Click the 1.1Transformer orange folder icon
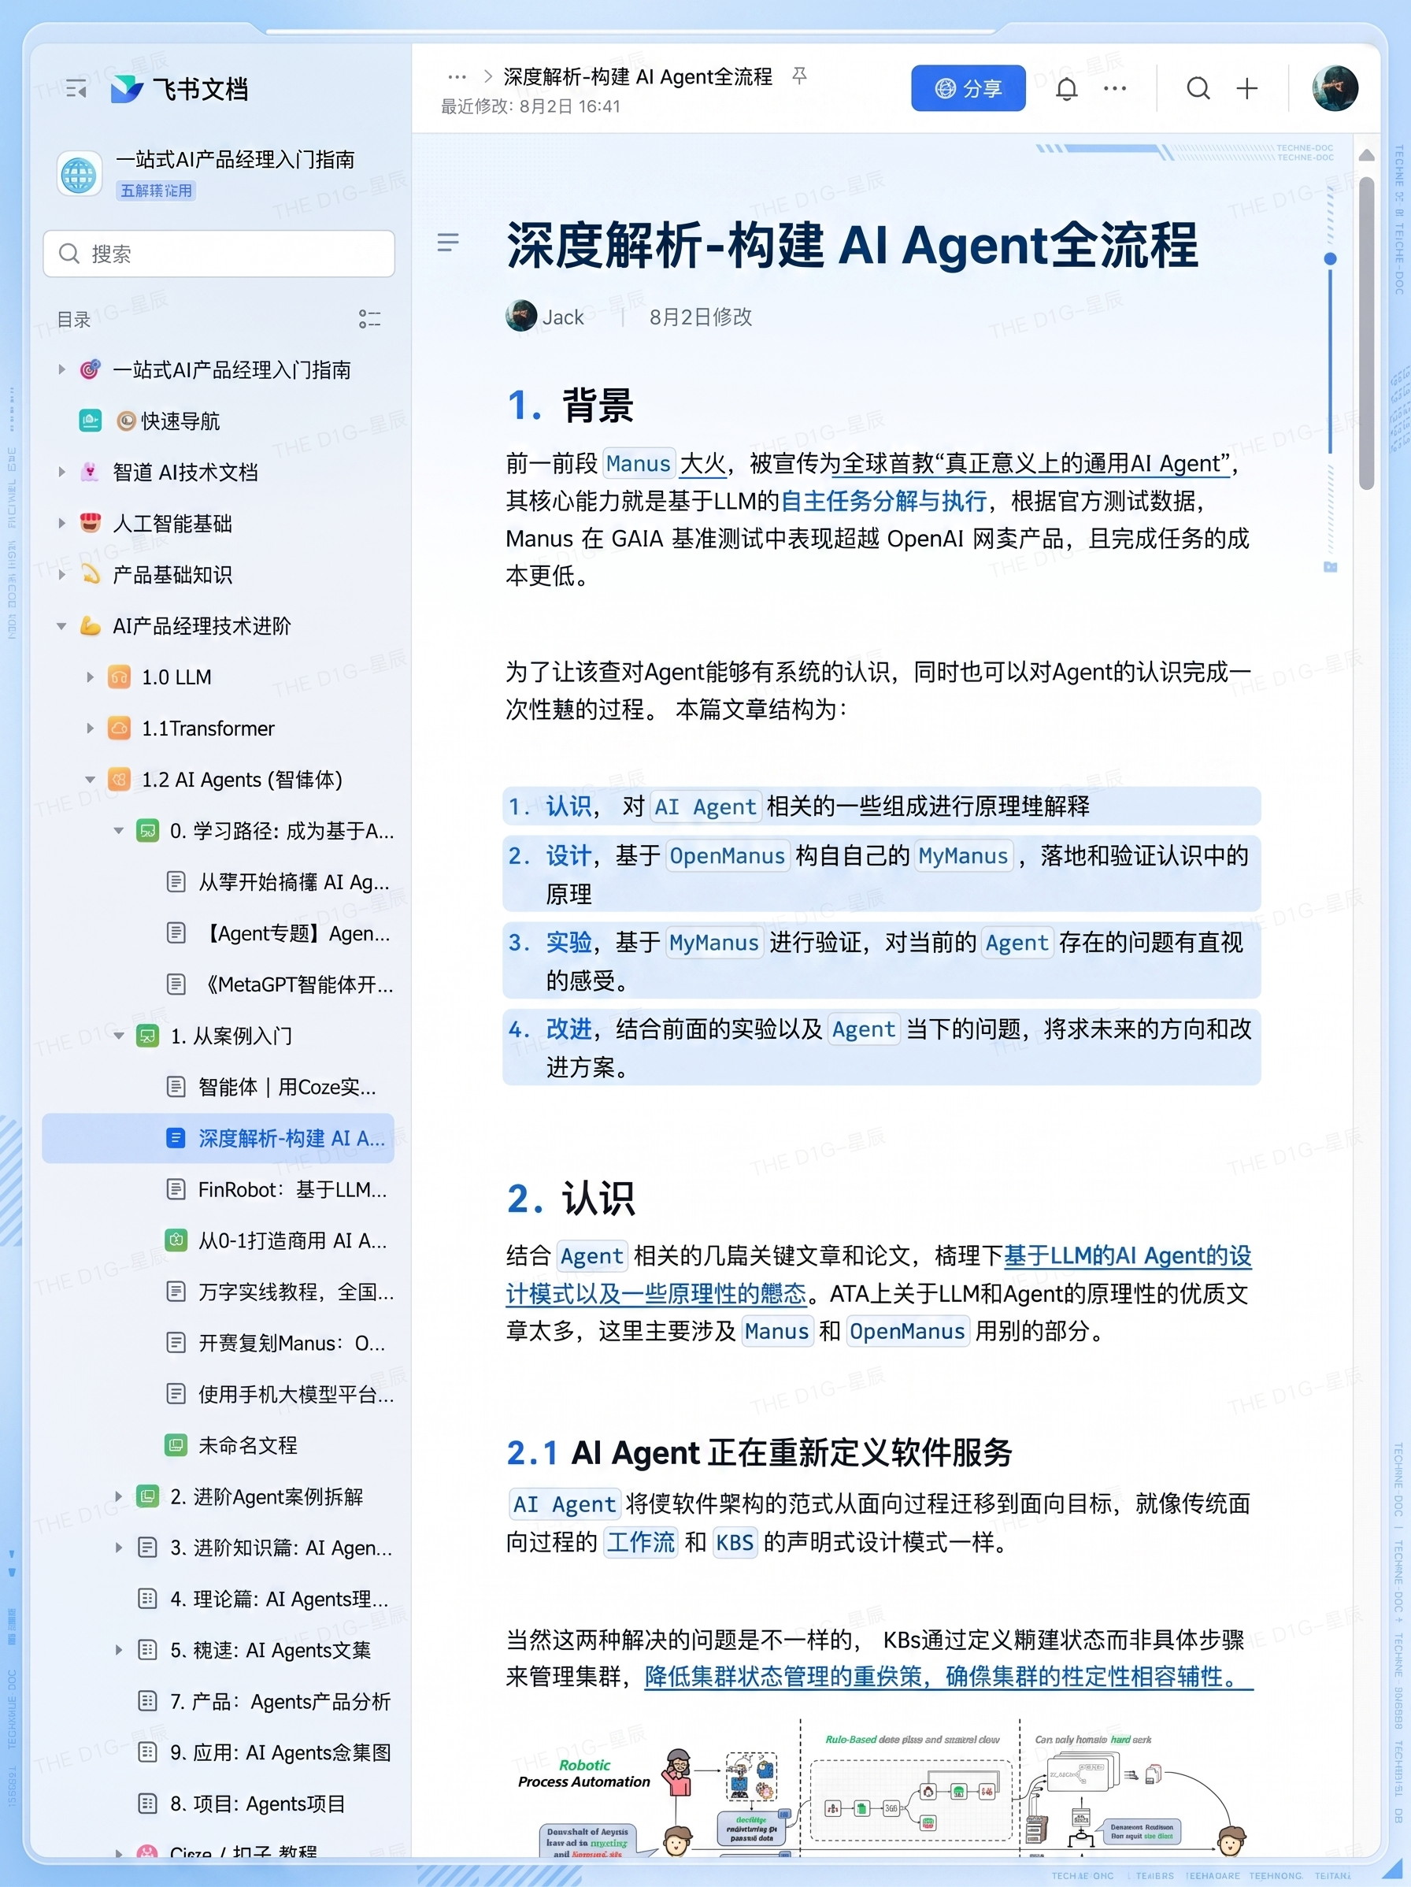Image resolution: width=1411 pixels, height=1887 pixels. (x=119, y=728)
